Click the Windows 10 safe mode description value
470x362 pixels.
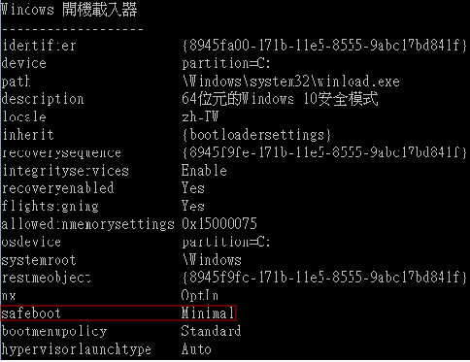(x=280, y=99)
